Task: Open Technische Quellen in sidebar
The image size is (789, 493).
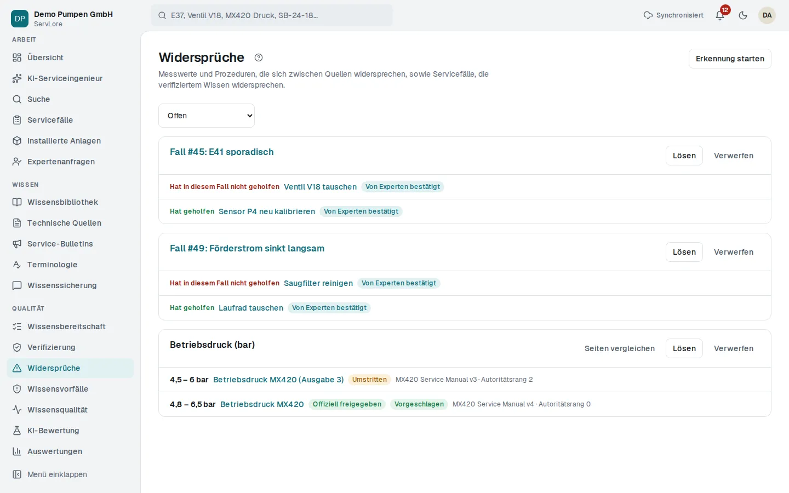Action: [70, 223]
